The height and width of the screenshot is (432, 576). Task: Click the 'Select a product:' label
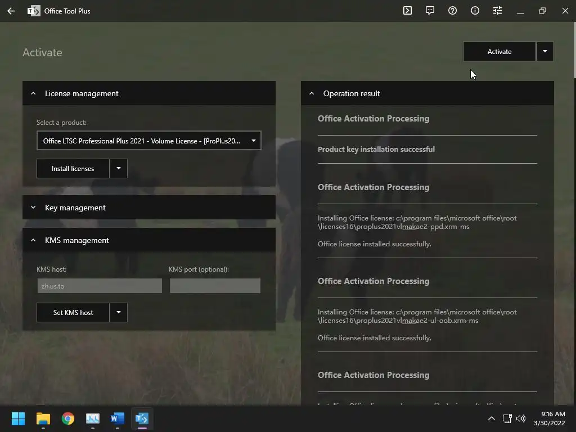pos(61,122)
